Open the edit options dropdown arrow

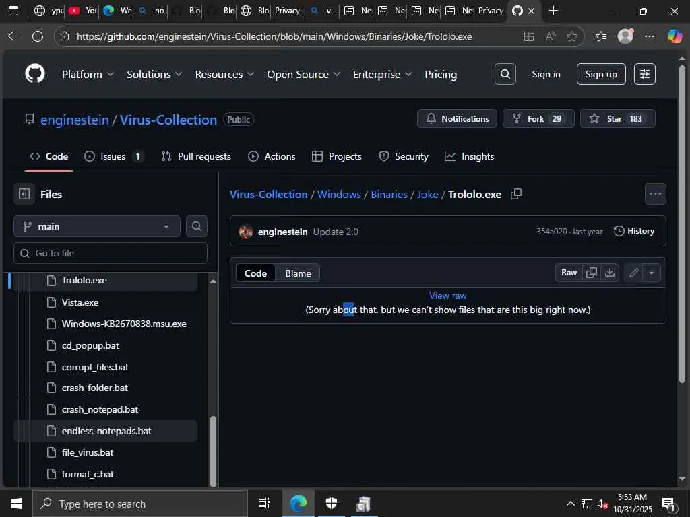(x=652, y=273)
